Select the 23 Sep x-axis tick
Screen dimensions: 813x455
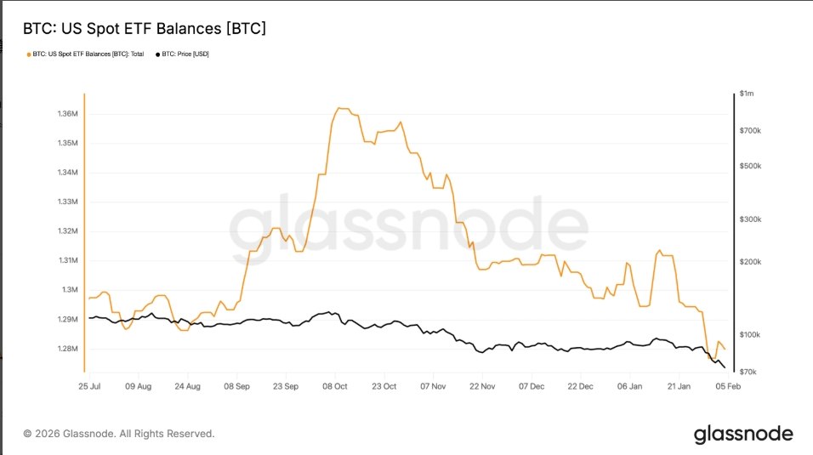286,385
